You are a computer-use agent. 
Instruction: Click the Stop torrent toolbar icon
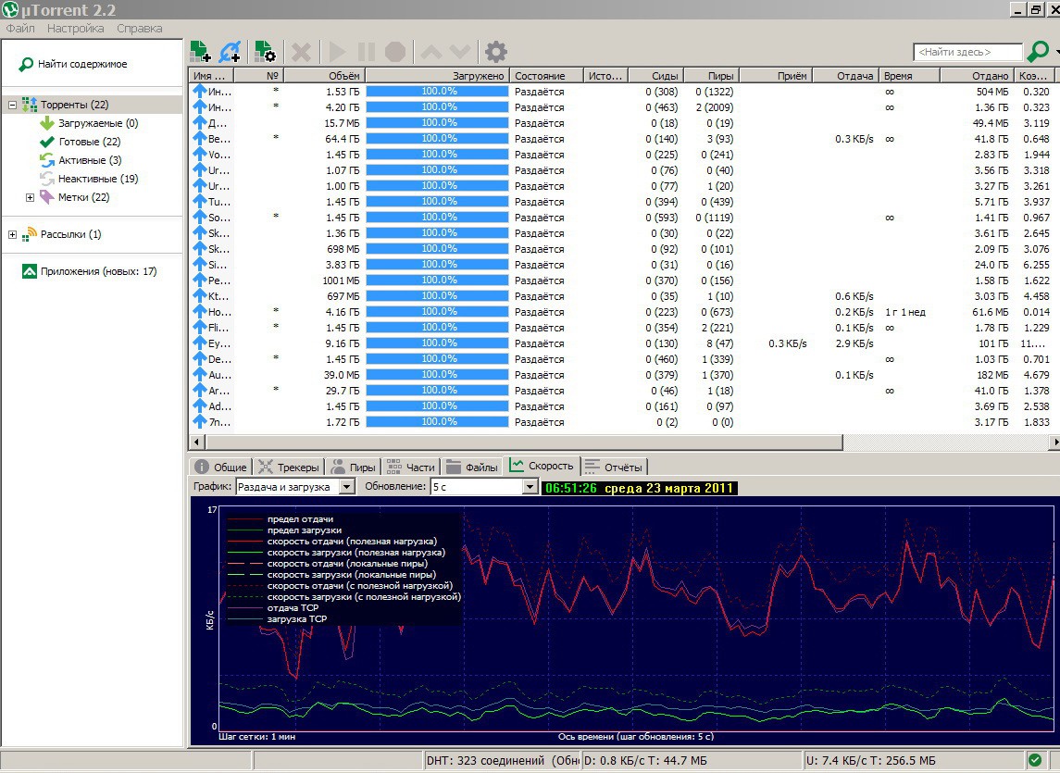coord(395,52)
